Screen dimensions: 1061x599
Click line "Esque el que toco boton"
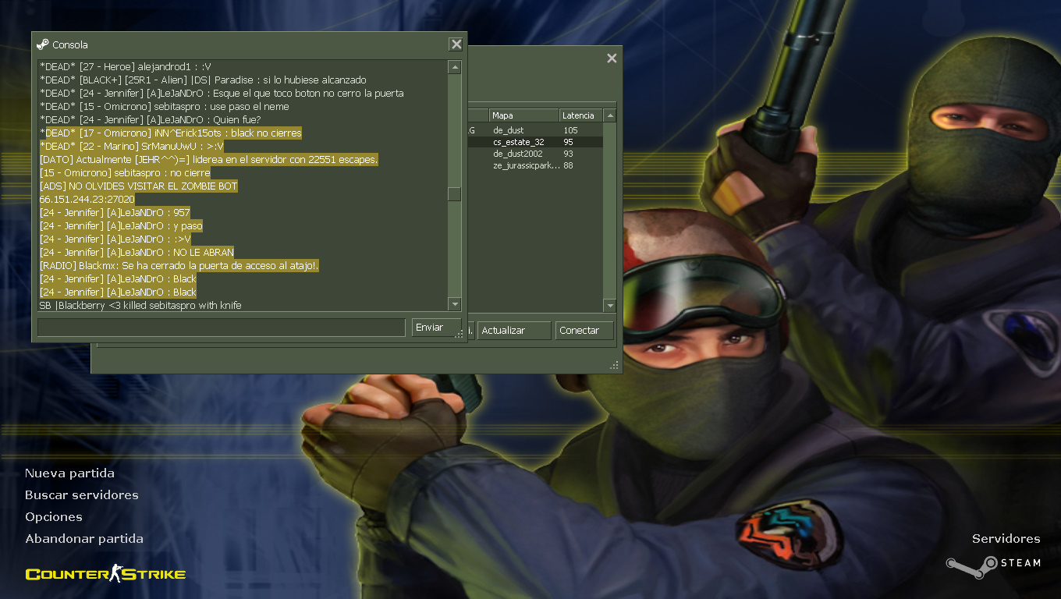tap(222, 94)
